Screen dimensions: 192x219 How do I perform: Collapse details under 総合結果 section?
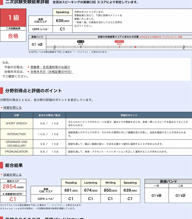pyautogui.click(x=12, y=175)
